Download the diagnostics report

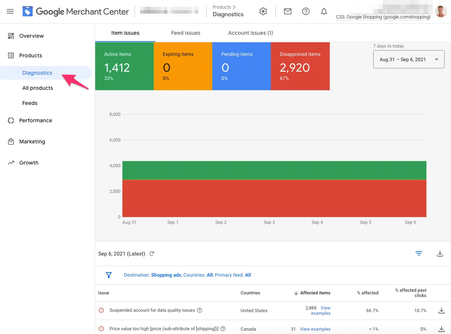pyautogui.click(x=440, y=254)
